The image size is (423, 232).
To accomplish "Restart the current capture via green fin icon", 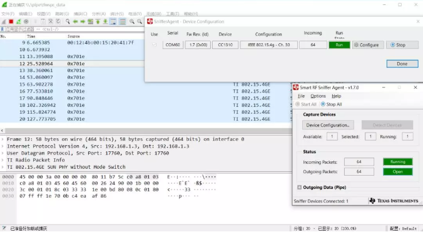I will tap(18, 21).
